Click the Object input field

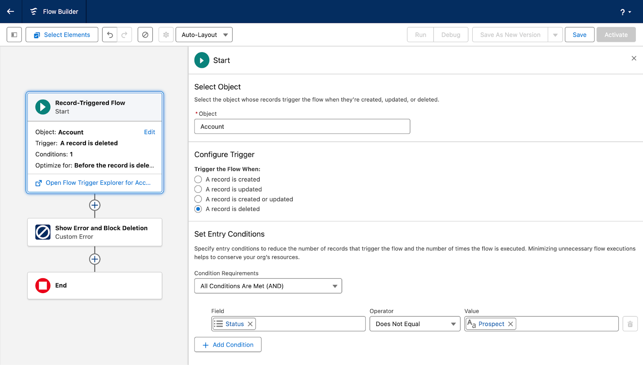[302, 126]
